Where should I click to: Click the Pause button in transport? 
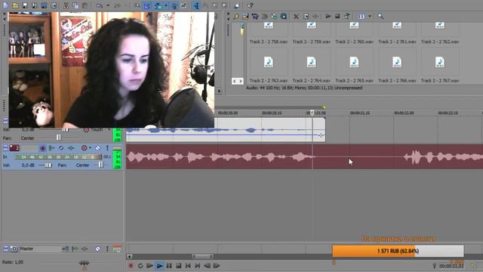[169, 265]
